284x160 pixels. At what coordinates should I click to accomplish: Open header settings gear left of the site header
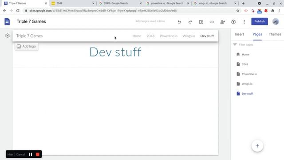[8, 36]
